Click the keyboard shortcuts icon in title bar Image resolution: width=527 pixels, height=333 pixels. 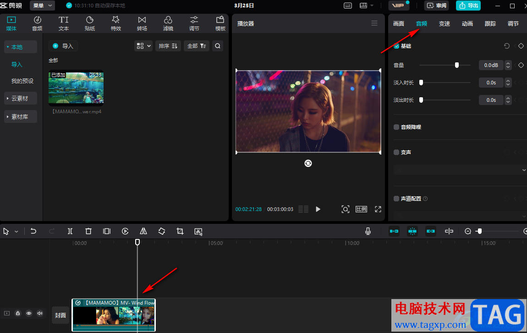click(x=348, y=6)
